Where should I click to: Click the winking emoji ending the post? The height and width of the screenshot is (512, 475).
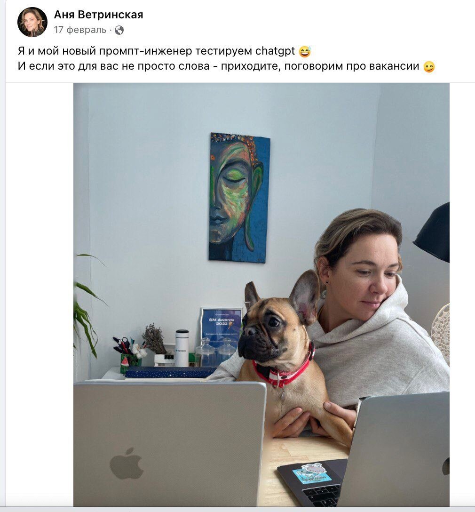[x=429, y=67]
